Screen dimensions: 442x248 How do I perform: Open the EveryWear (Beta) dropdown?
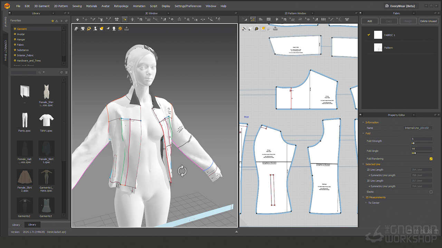pyautogui.click(x=401, y=6)
